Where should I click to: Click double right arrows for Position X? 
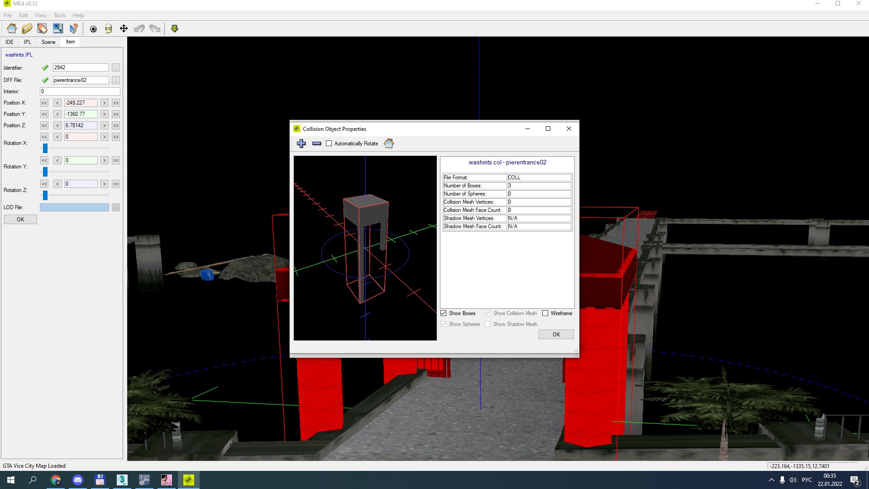[115, 103]
